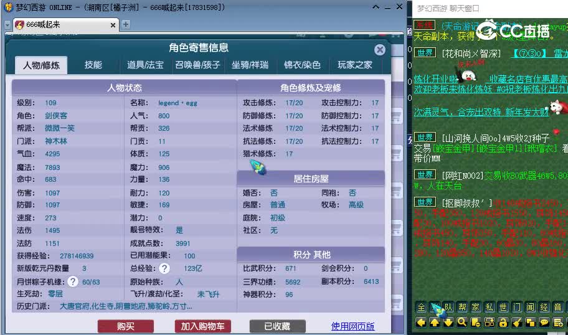The width and height of the screenshot is (568, 335).
Task: Click the 获得经验 value 278146939
Action: coord(77,256)
